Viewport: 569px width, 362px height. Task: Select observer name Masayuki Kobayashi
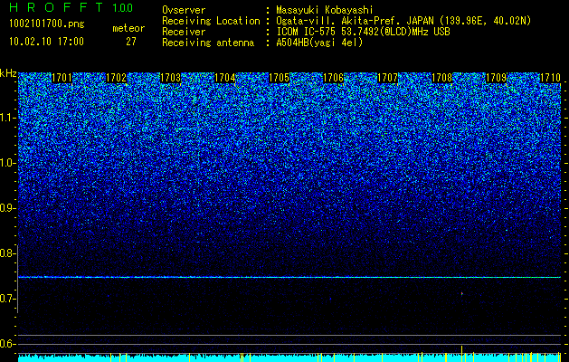click(x=325, y=10)
